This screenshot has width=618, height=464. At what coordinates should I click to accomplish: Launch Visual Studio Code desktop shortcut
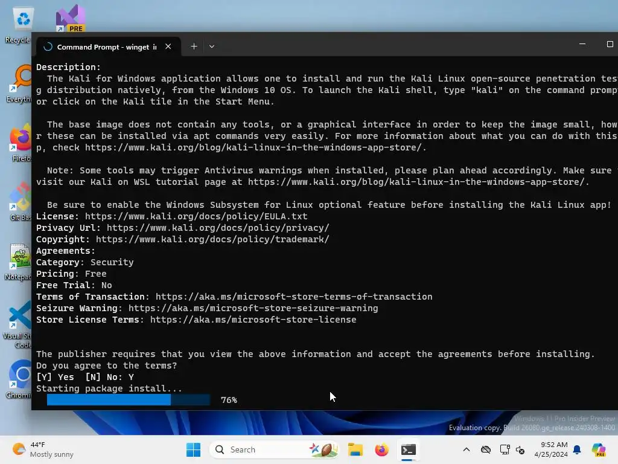[18, 324]
